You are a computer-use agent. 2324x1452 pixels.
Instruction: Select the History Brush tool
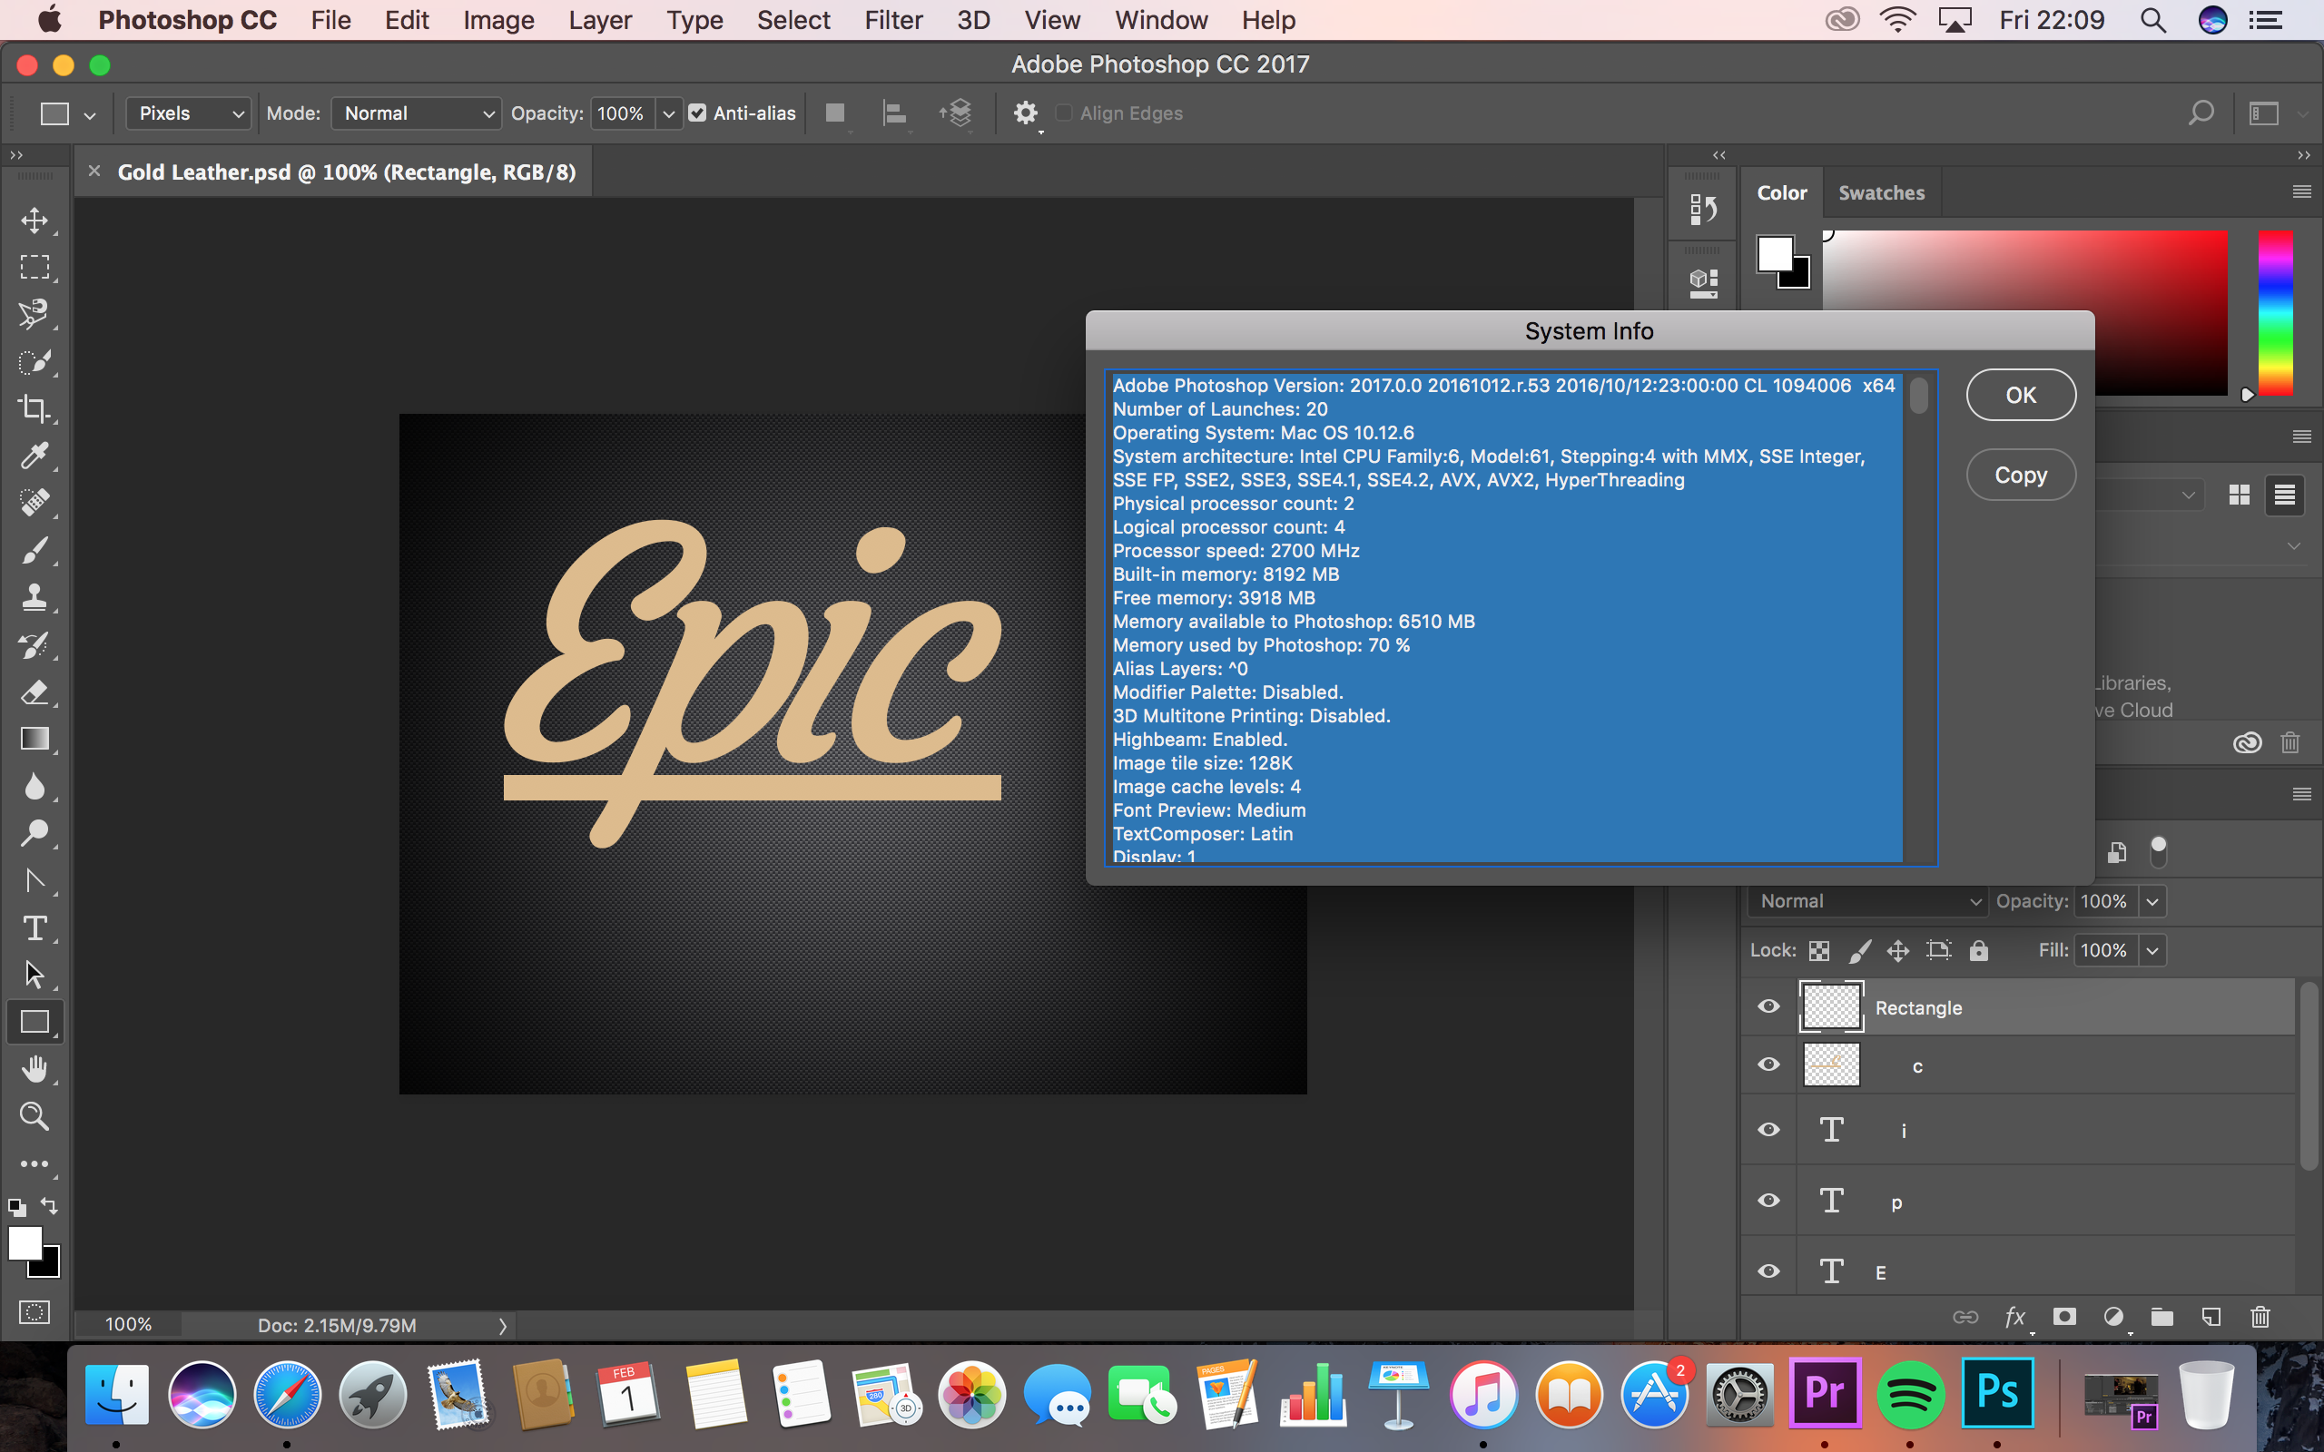pyautogui.click(x=34, y=644)
